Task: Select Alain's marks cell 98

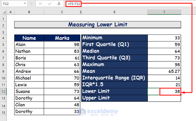Action: click(62, 45)
